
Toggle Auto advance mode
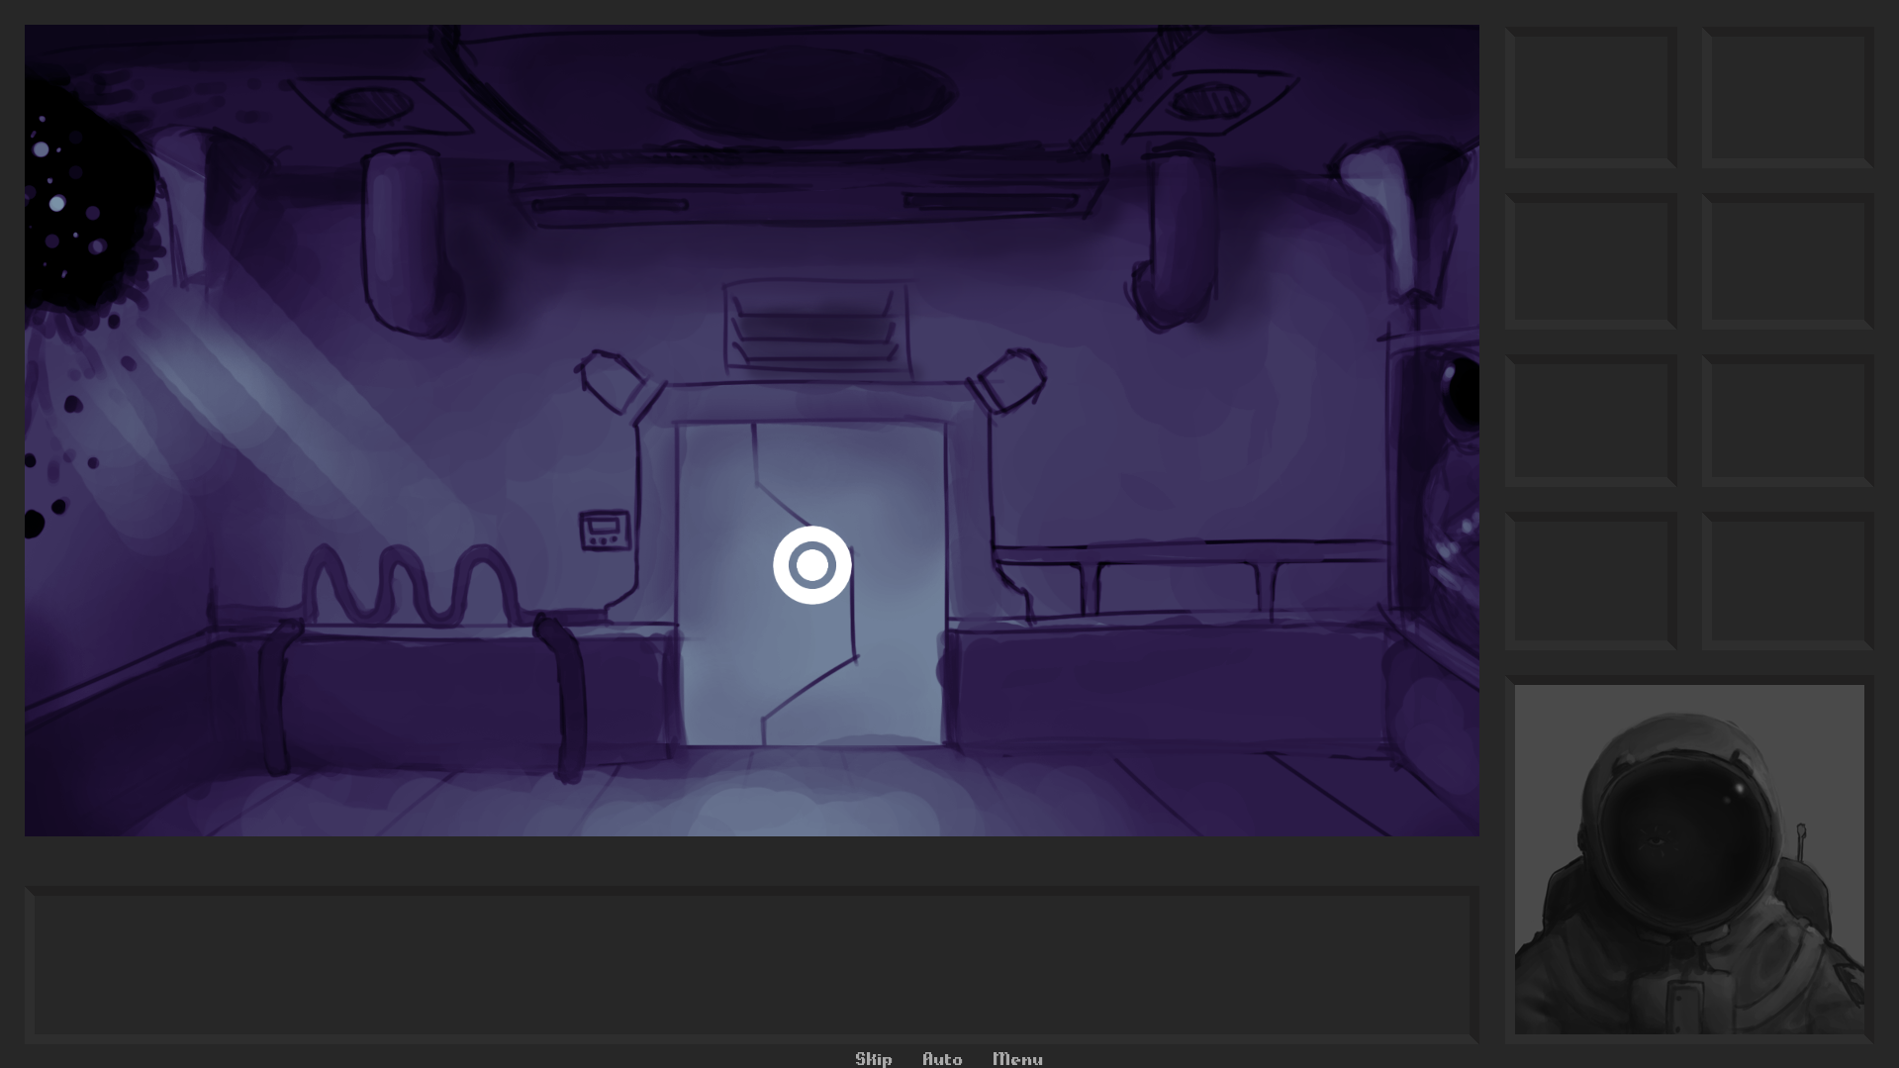click(942, 1058)
